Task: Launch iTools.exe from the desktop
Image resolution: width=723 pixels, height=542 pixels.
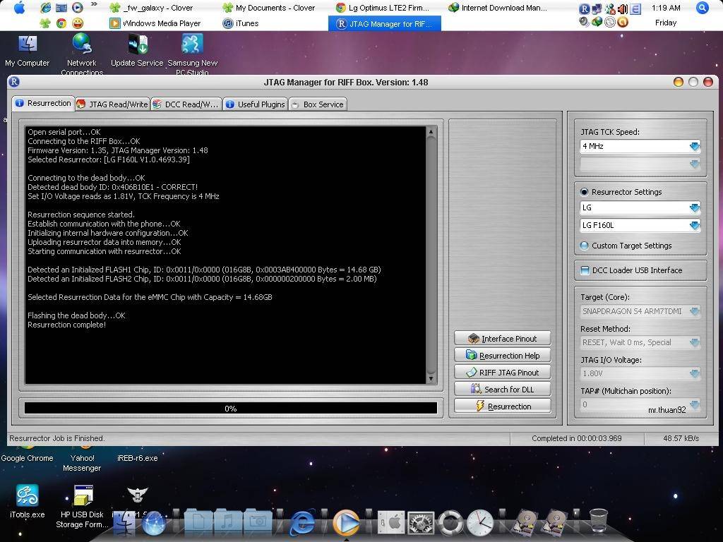Action: coord(28,502)
